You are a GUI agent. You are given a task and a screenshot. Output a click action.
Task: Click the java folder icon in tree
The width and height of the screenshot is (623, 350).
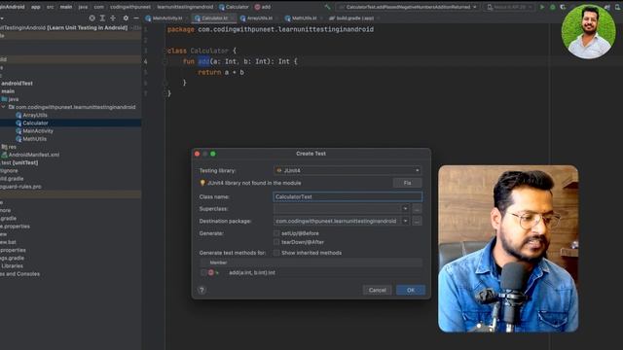point(4,99)
